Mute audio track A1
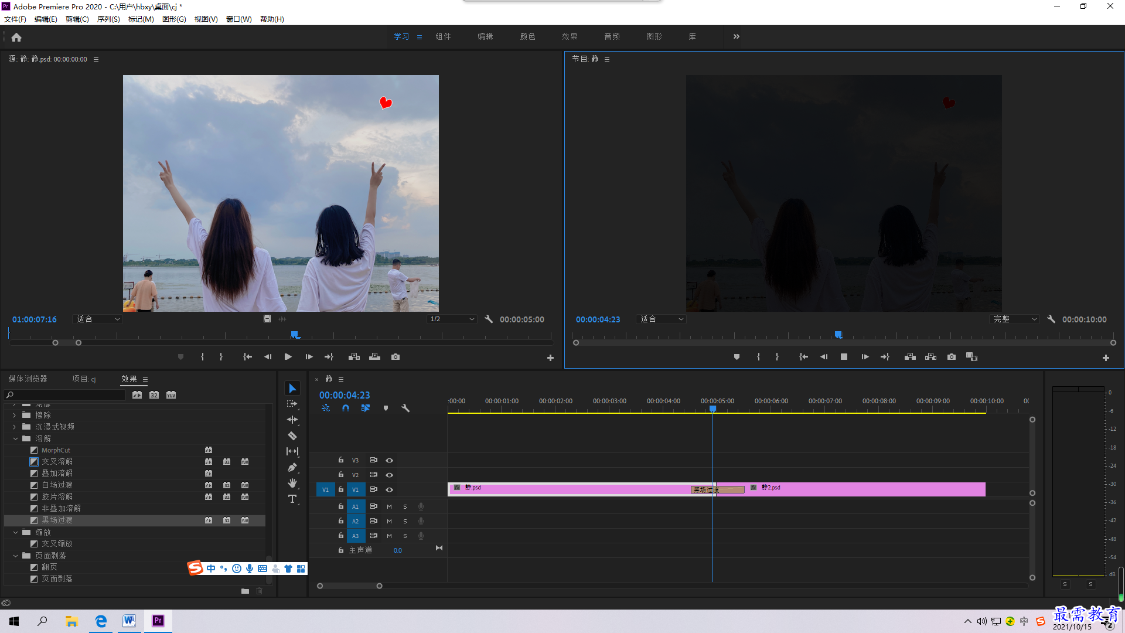1125x633 pixels. (x=389, y=507)
